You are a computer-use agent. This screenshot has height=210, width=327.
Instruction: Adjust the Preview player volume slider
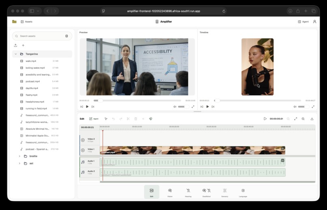pos(183,107)
